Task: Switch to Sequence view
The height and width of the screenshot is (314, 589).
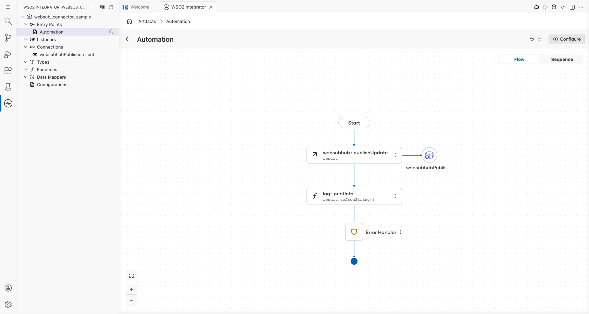Action: coord(562,59)
